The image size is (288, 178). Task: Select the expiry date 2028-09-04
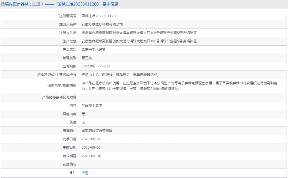tap(91, 156)
